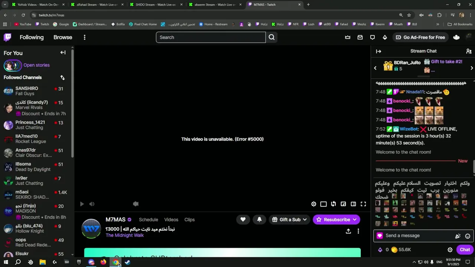
Task: Toggle theatre mode in player
Action: coord(324,204)
